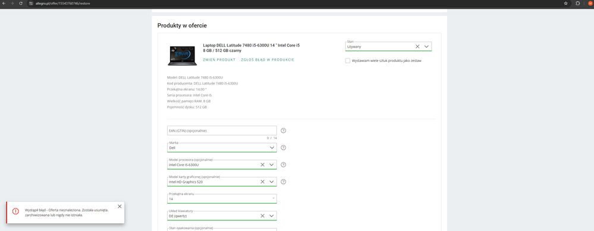594x231 pixels.
Task: Click the ZMIEŃ PRODUKT link
Action: tap(219, 60)
